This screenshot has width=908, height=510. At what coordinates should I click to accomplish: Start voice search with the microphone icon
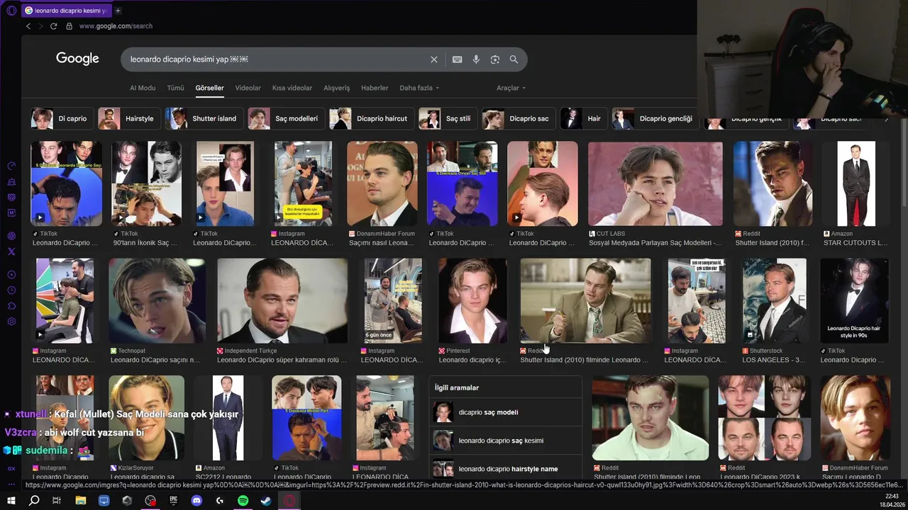click(x=476, y=59)
